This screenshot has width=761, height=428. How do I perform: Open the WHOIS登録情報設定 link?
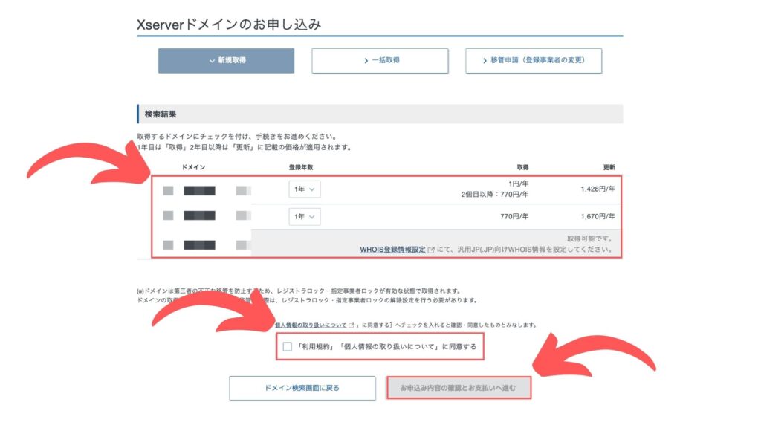pos(392,250)
